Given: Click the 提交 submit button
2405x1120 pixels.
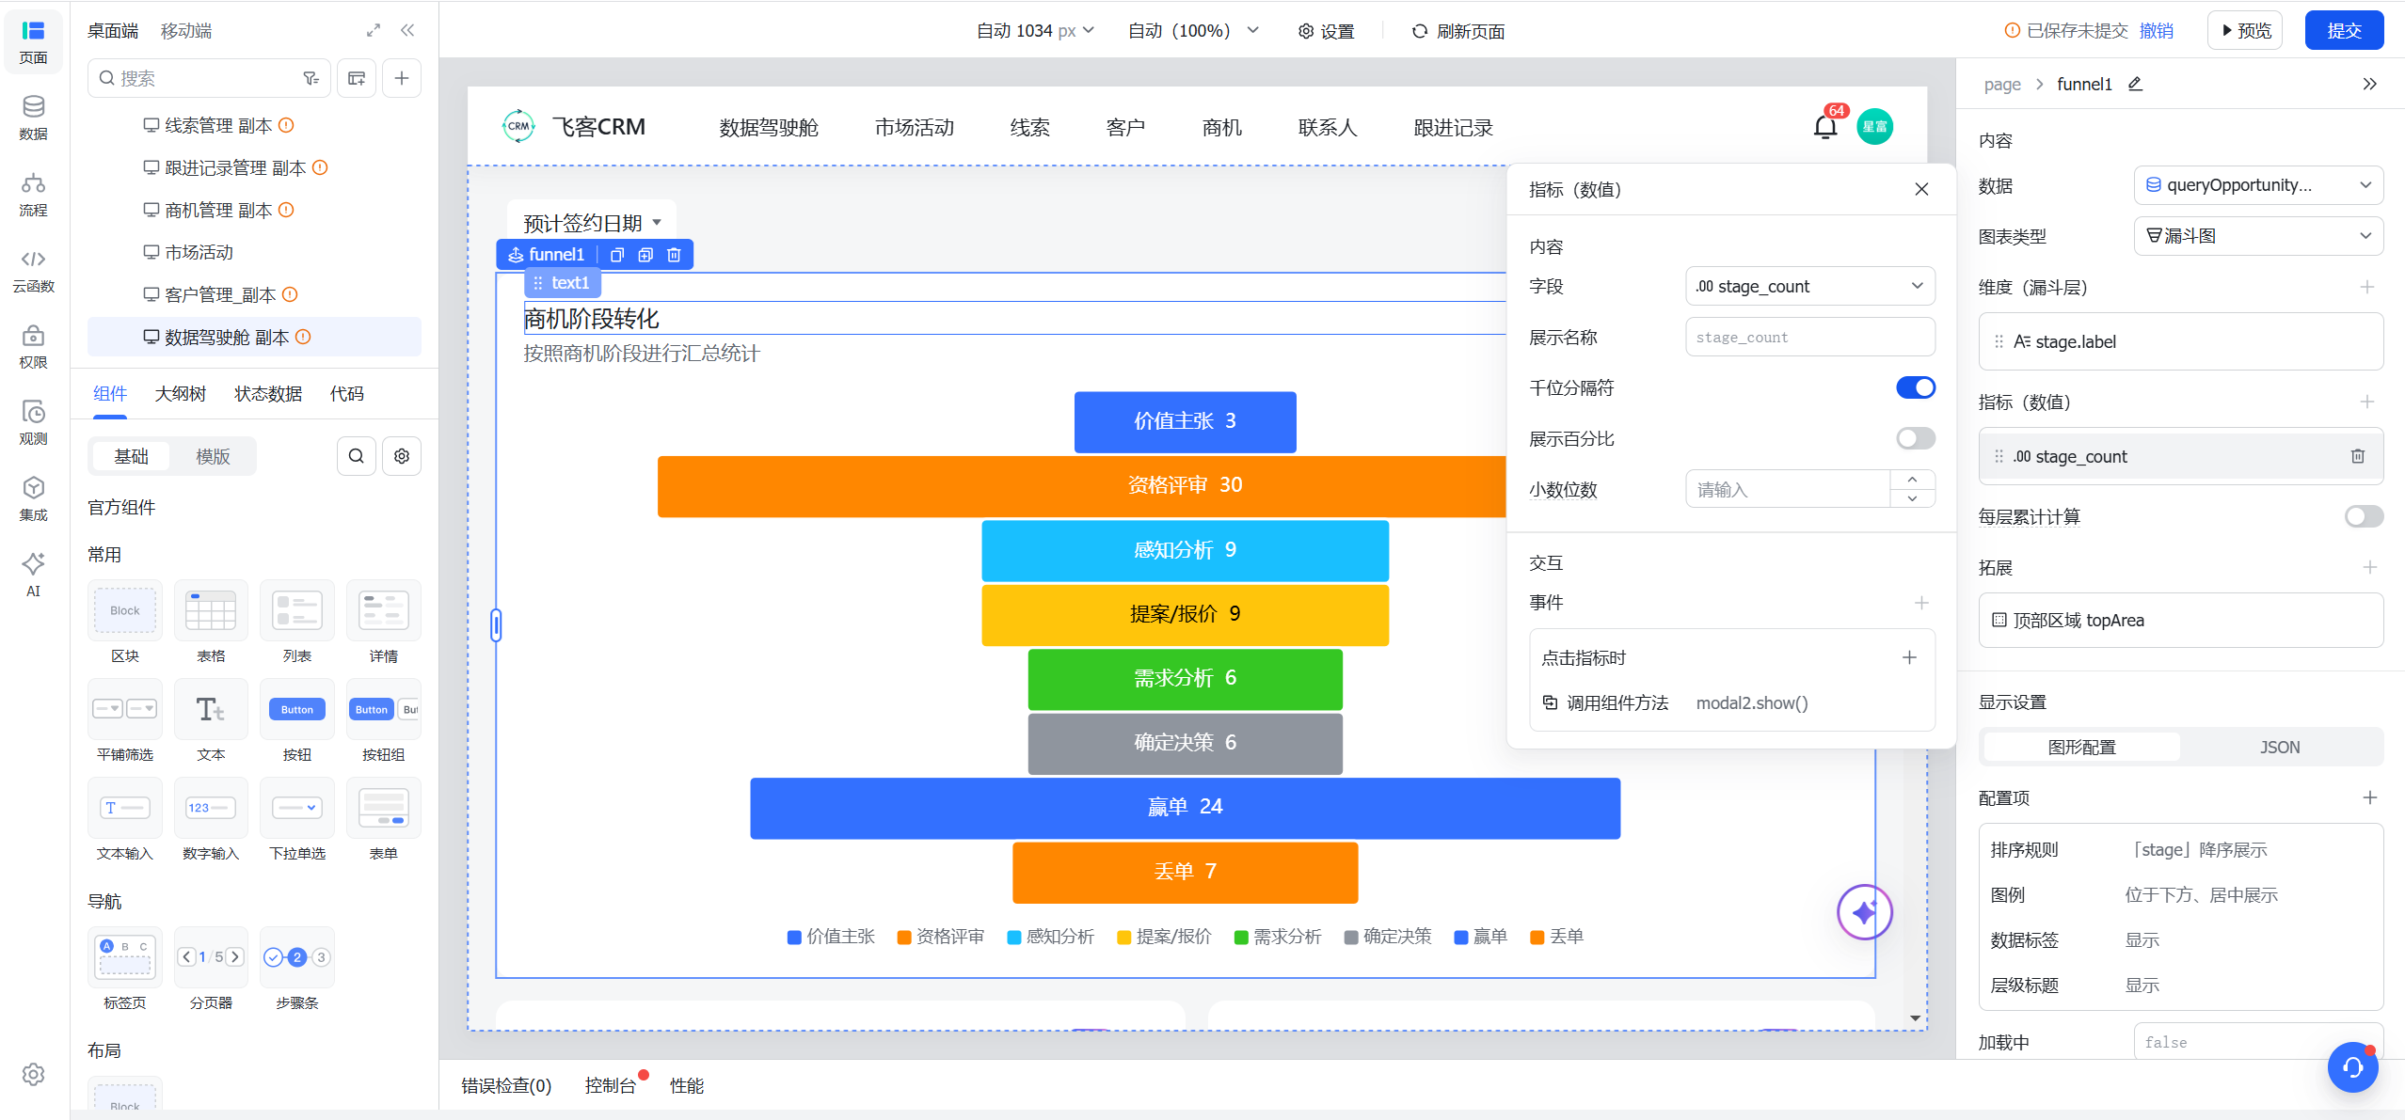Looking at the screenshot, I should [2344, 30].
